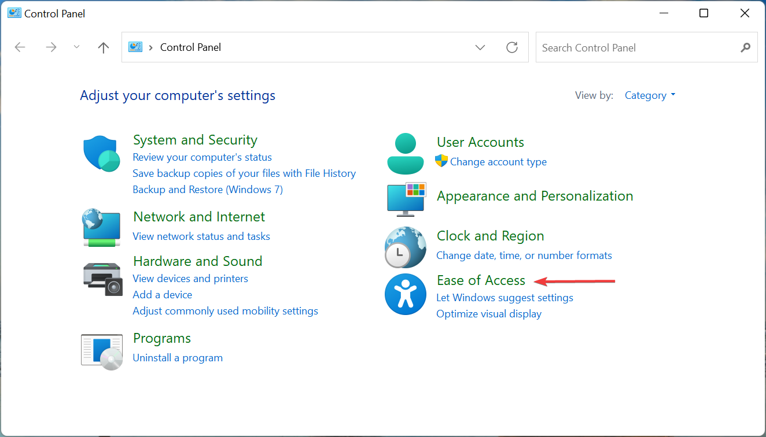Click Let Windows suggest settings
Image resolution: width=766 pixels, height=437 pixels.
point(504,297)
